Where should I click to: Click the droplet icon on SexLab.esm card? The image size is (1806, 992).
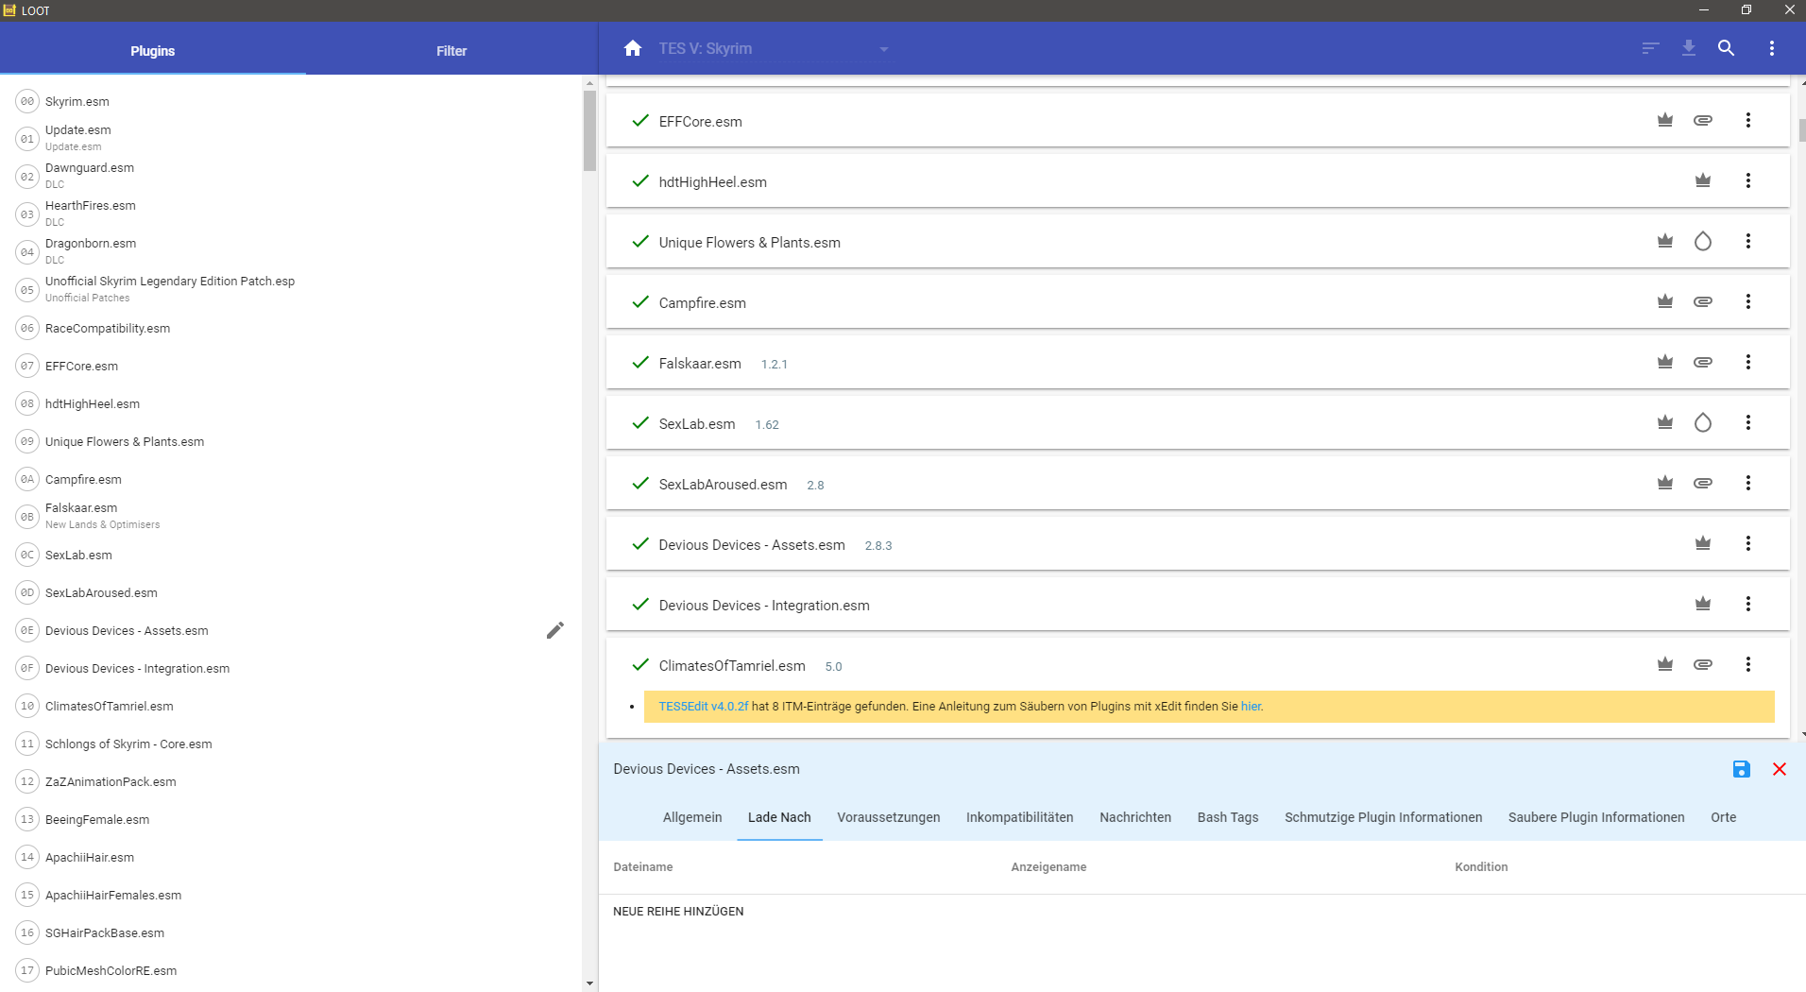(x=1703, y=422)
